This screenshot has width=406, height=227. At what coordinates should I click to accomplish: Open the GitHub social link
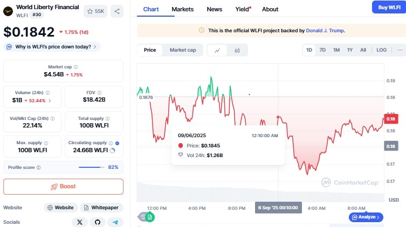tap(98, 222)
